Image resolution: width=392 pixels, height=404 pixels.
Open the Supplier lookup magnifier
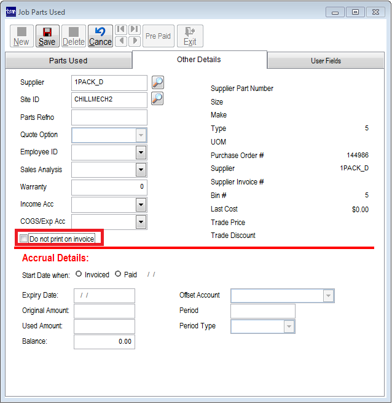coord(157,82)
